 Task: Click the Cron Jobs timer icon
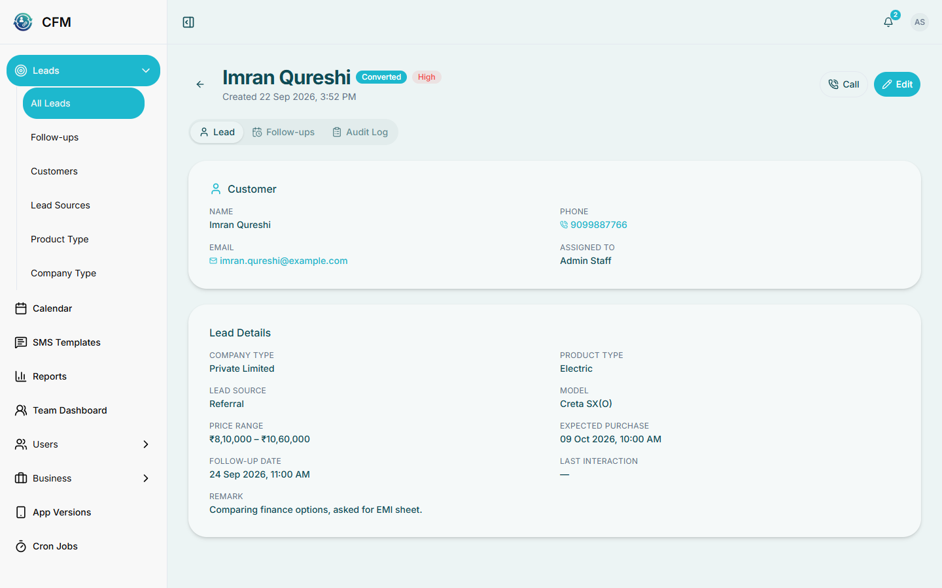coord(21,546)
